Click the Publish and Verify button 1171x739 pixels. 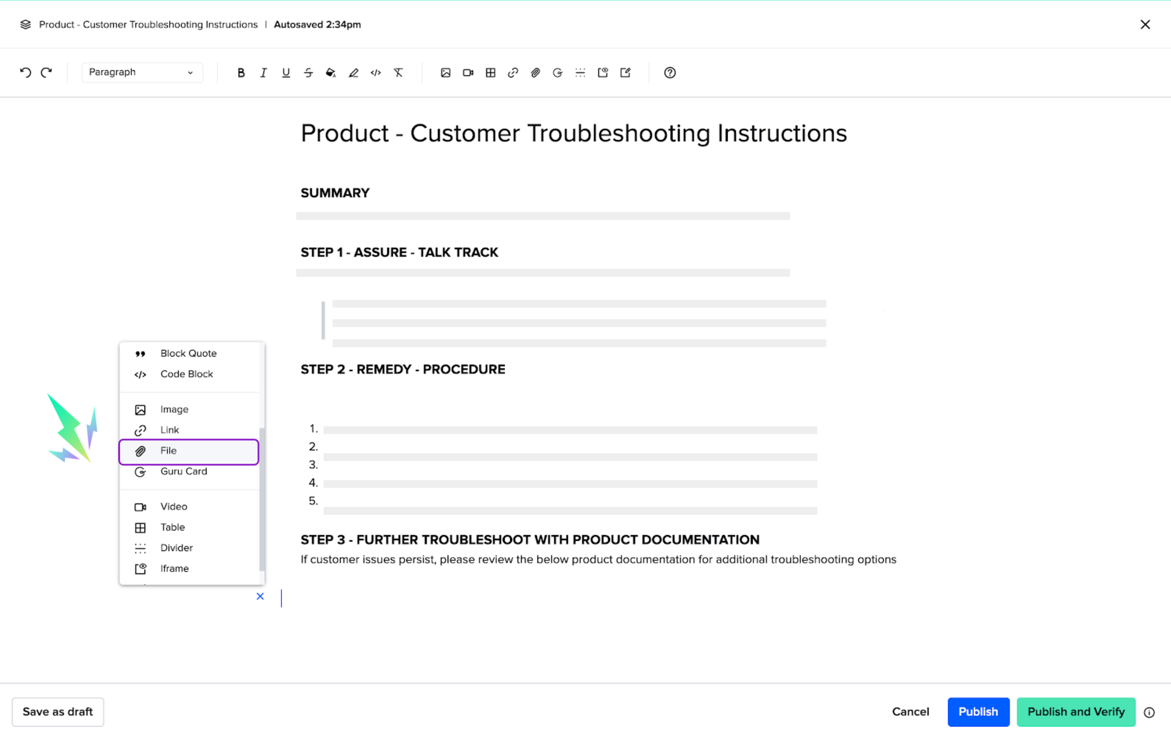pos(1076,712)
